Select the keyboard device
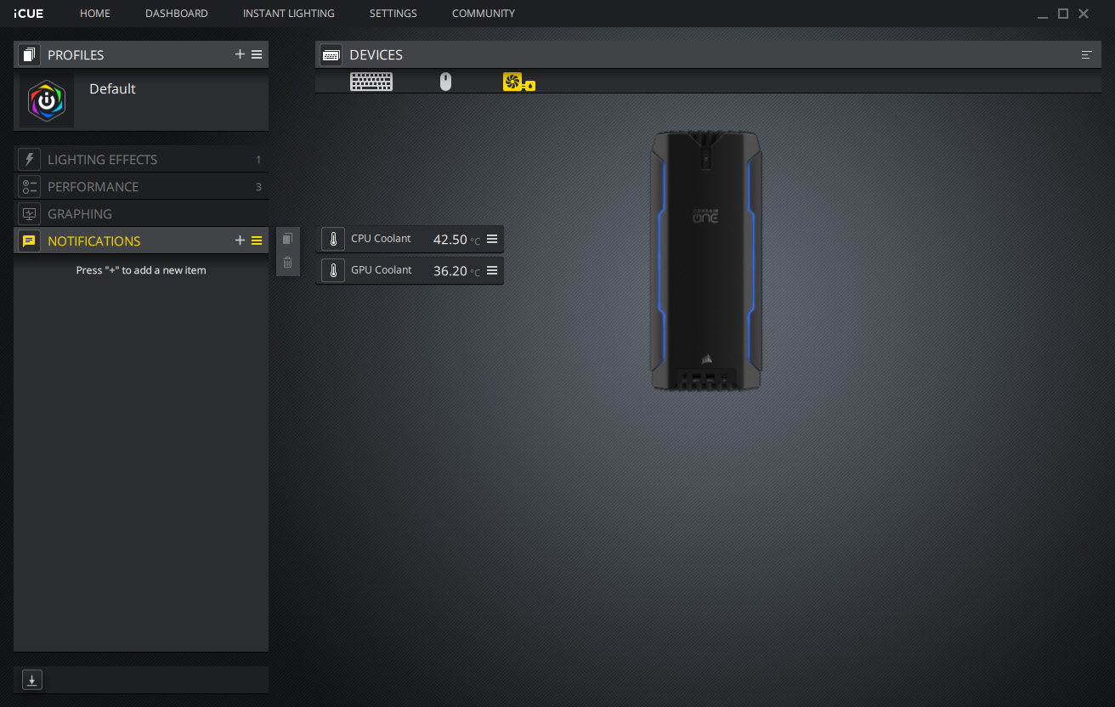1115x707 pixels. pos(371,82)
